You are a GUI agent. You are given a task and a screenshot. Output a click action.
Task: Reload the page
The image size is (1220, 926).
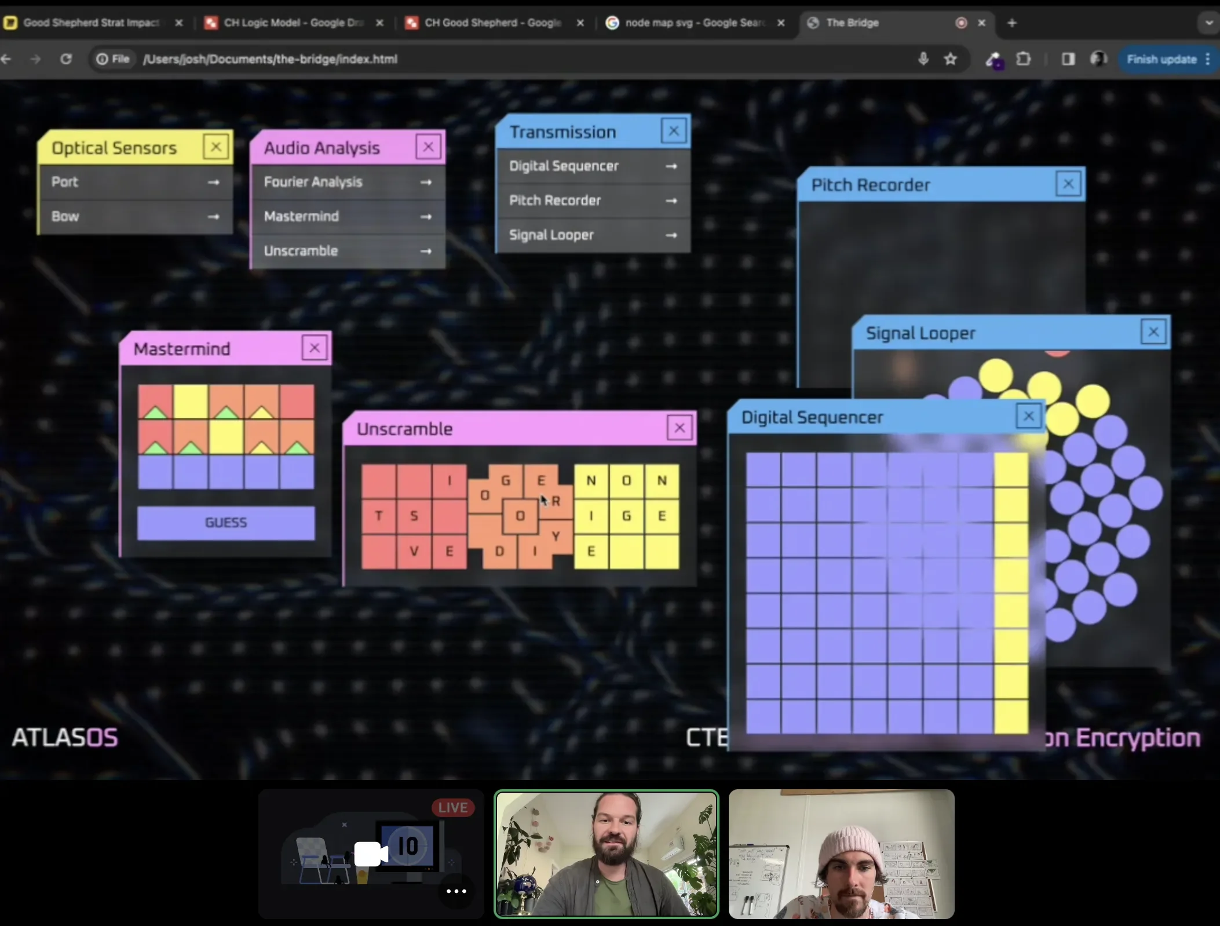[x=66, y=59]
